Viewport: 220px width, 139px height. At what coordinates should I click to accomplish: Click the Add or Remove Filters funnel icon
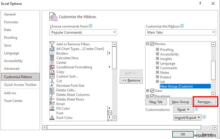pos(52,44)
